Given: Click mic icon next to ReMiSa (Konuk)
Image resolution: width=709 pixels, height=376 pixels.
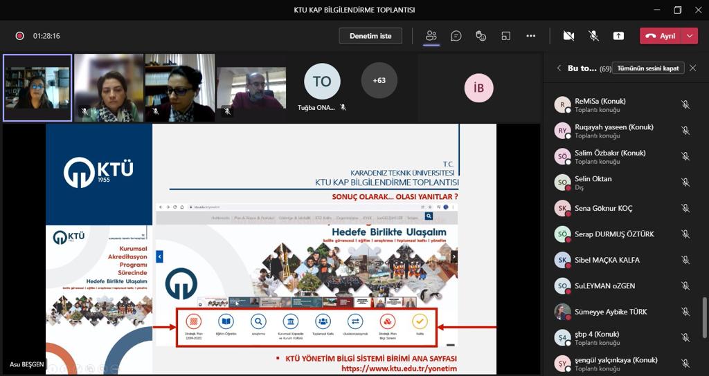Looking at the screenshot, I should (x=685, y=105).
